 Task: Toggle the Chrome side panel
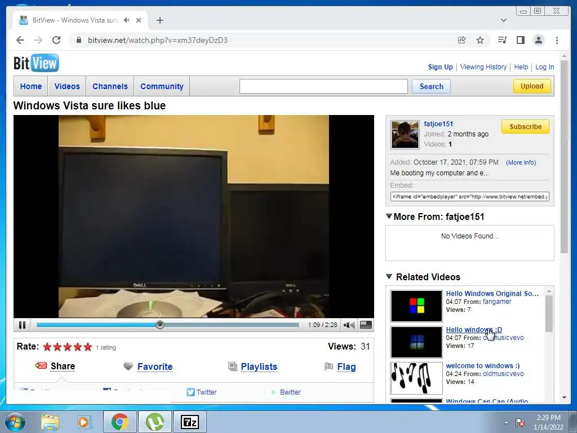click(520, 40)
